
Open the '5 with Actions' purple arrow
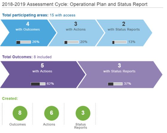pyautogui.click(x=43, y=75)
